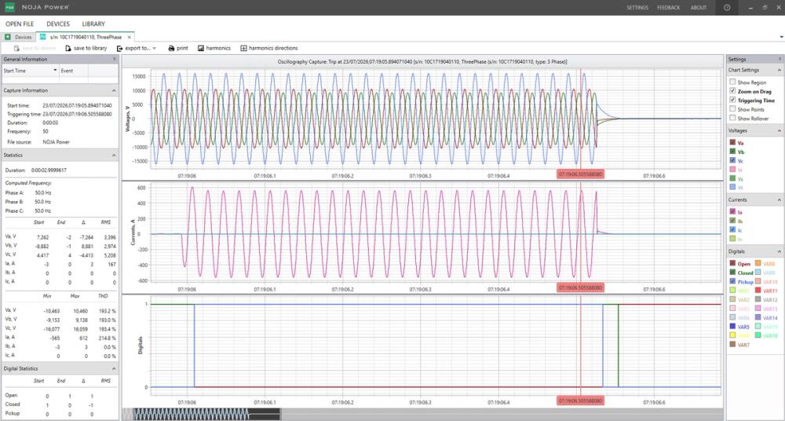
Task: Click the disabled save to device button
Action: pos(35,48)
